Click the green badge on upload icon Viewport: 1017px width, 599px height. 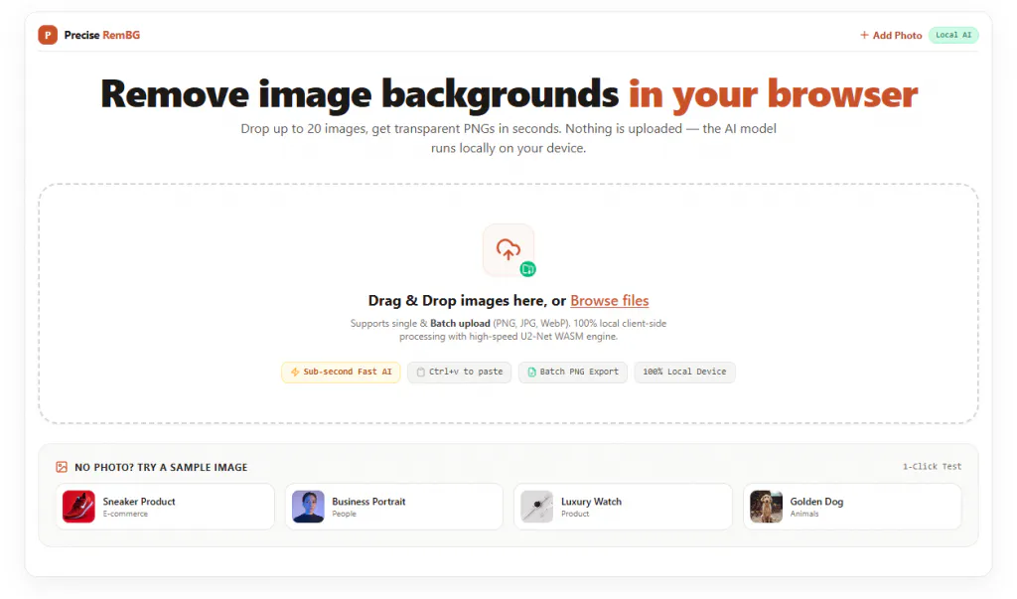[x=528, y=268]
